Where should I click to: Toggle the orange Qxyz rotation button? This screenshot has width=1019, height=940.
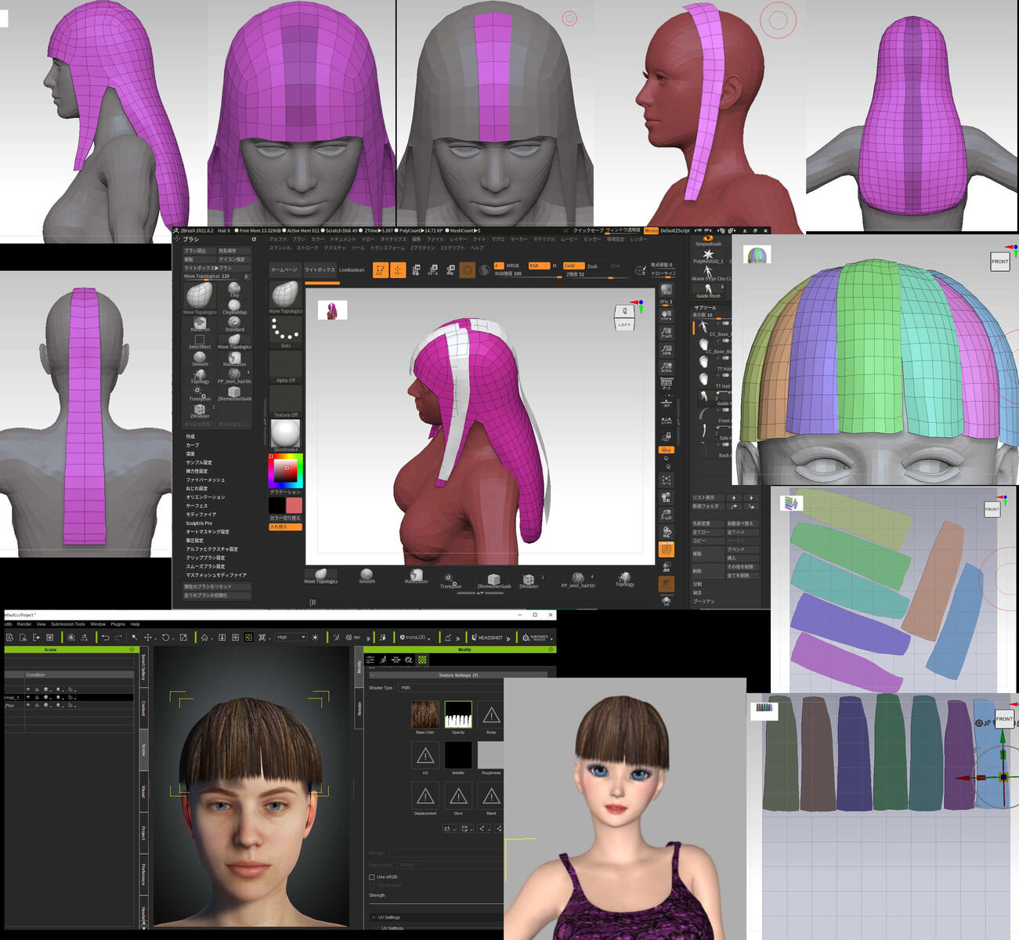coord(666,450)
